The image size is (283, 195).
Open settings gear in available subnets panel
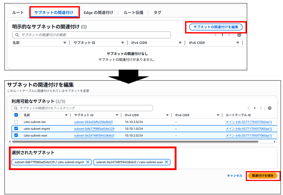270,108
